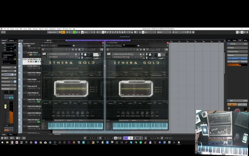This screenshot has width=249, height=156.
Task: Open settings gear in left Kontakt toolbar
Action: tap(76, 50)
